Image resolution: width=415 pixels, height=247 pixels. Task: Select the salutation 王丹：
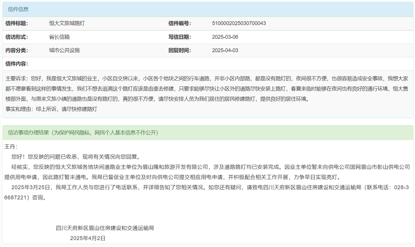[x=11, y=147]
